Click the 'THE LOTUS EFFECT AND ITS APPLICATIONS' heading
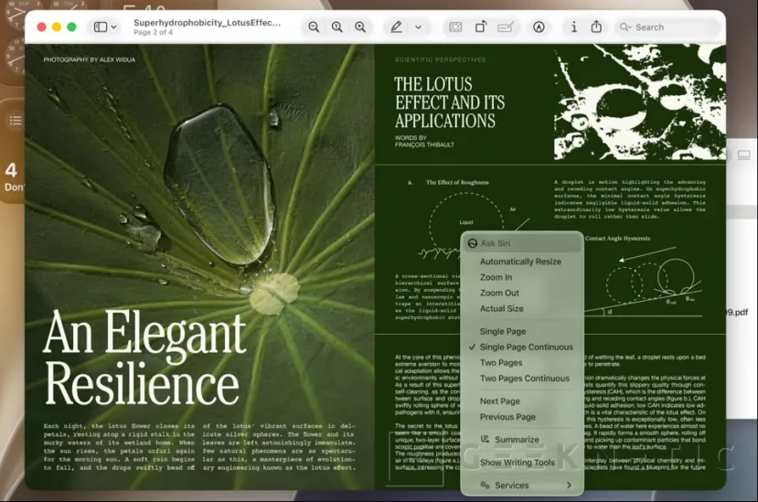 pos(449,102)
